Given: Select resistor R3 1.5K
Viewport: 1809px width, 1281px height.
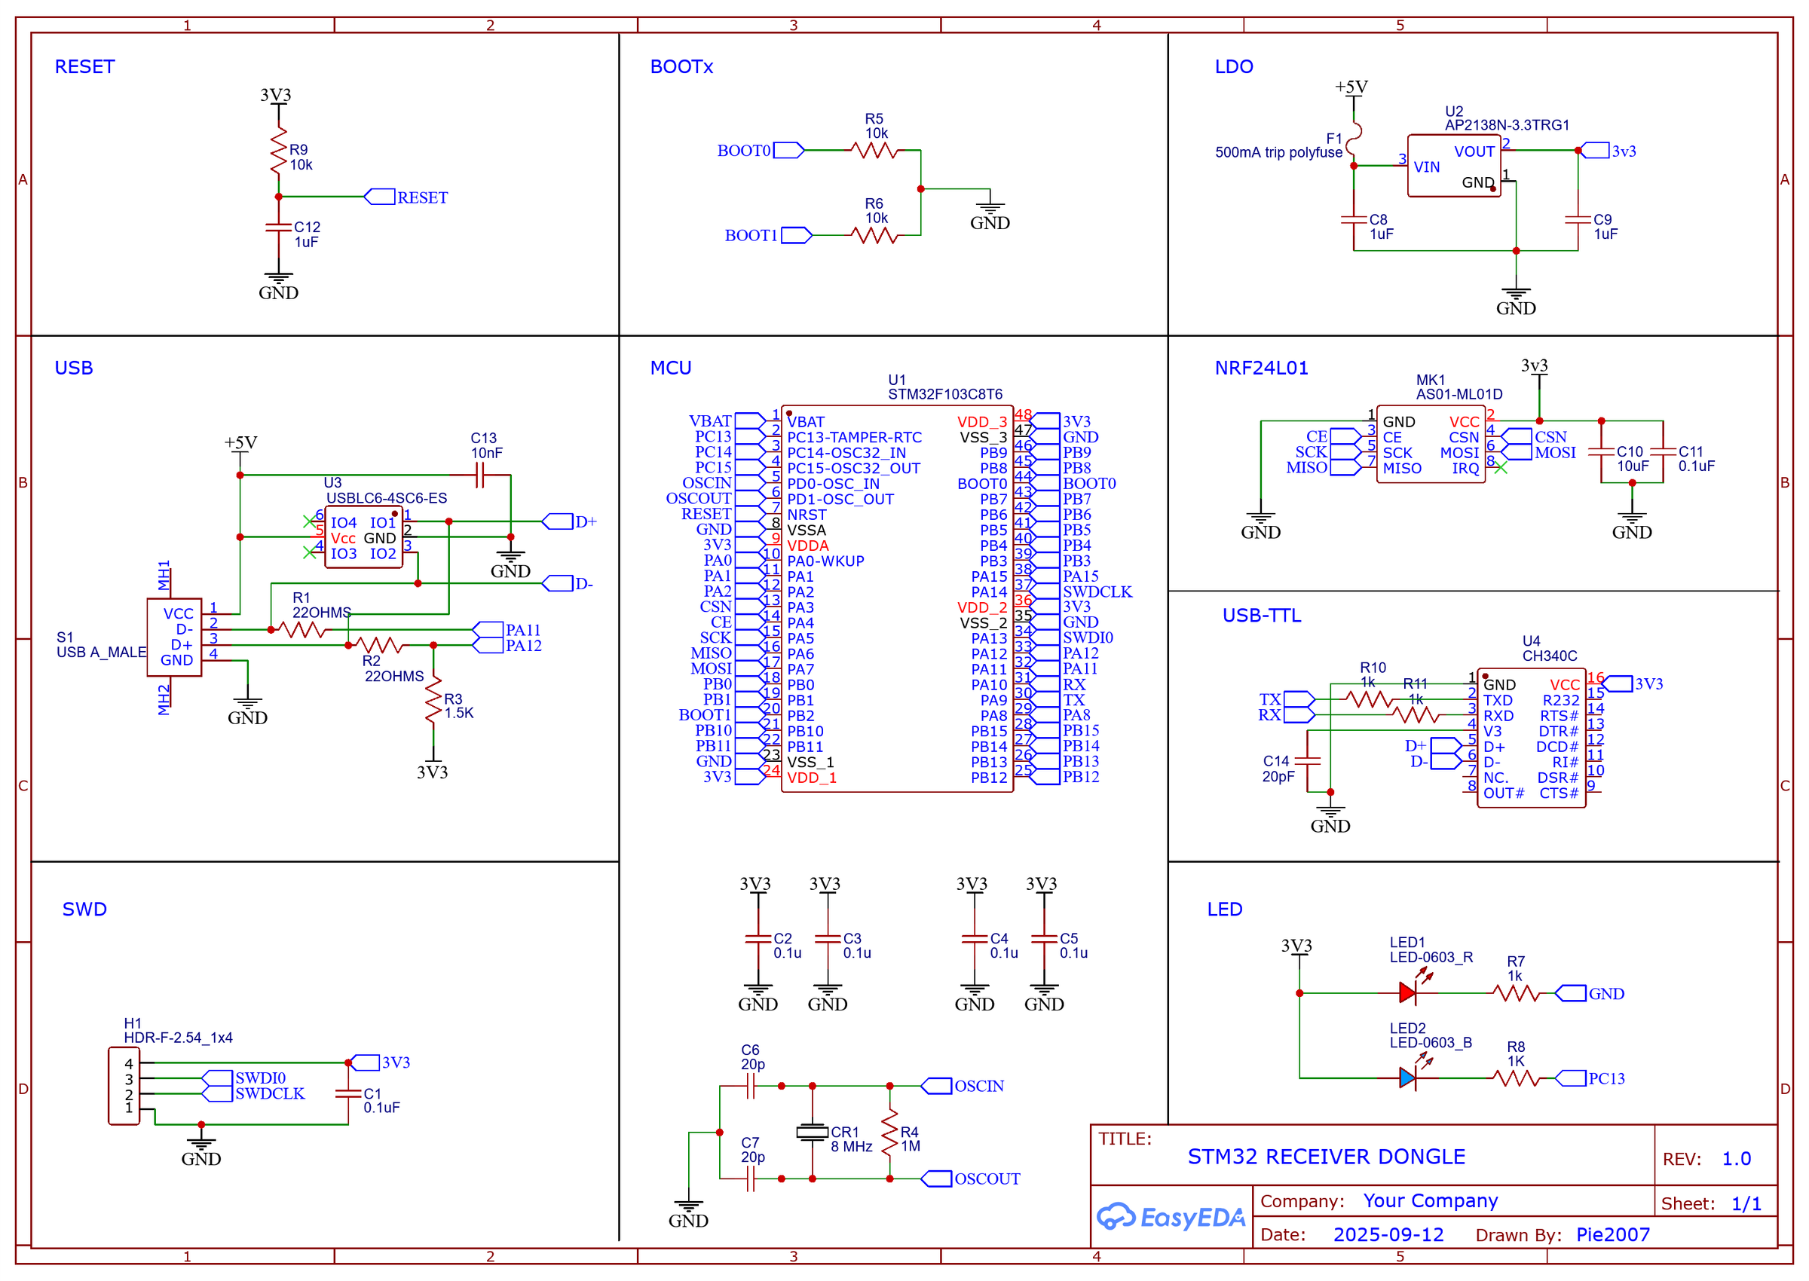Looking at the screenshot, I should (433, 699).
